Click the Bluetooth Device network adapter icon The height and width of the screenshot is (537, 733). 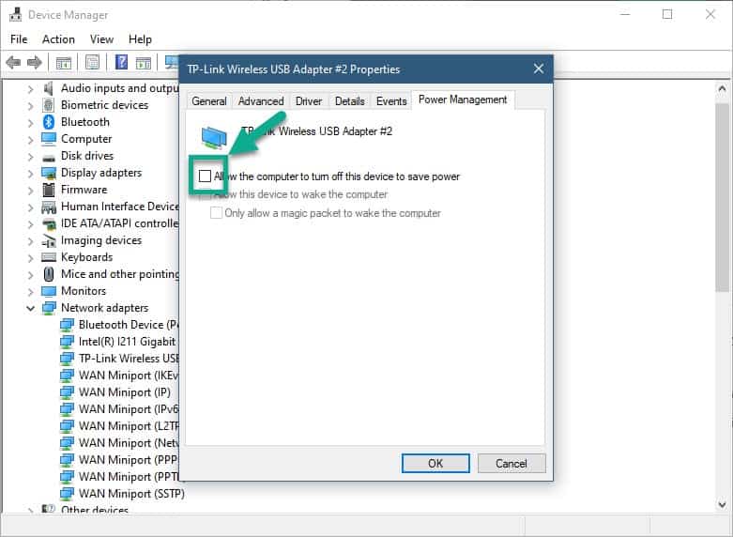tap(67, 325)
